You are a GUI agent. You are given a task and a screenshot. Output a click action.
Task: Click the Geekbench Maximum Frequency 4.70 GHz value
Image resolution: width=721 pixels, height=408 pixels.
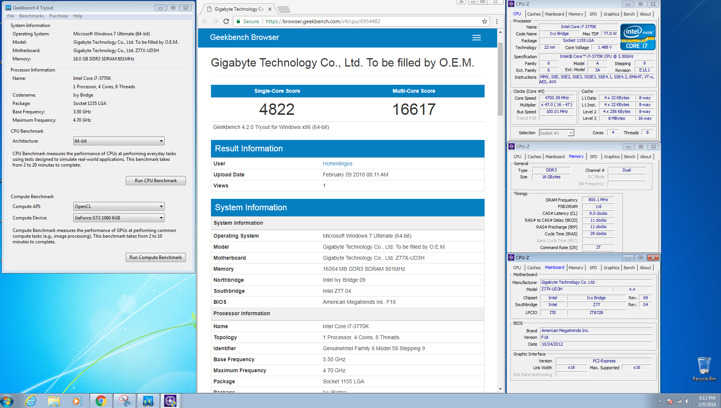[x=82, y=120]
